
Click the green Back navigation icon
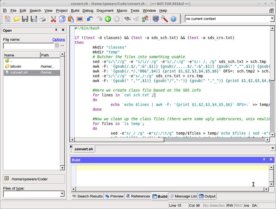click(x=108, y=19)
